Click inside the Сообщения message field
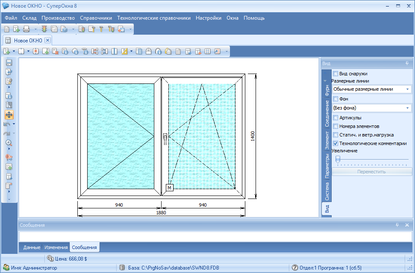This screenshot has height=273, width=415. [215, 237]
